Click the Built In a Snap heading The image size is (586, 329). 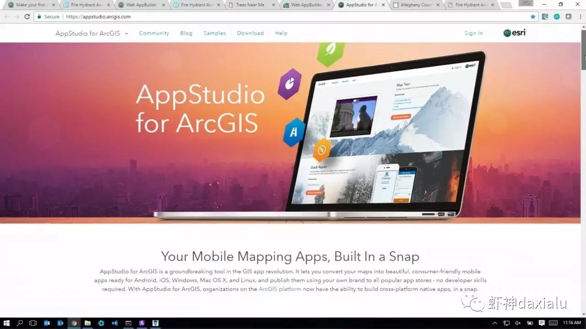click(290, 256)
